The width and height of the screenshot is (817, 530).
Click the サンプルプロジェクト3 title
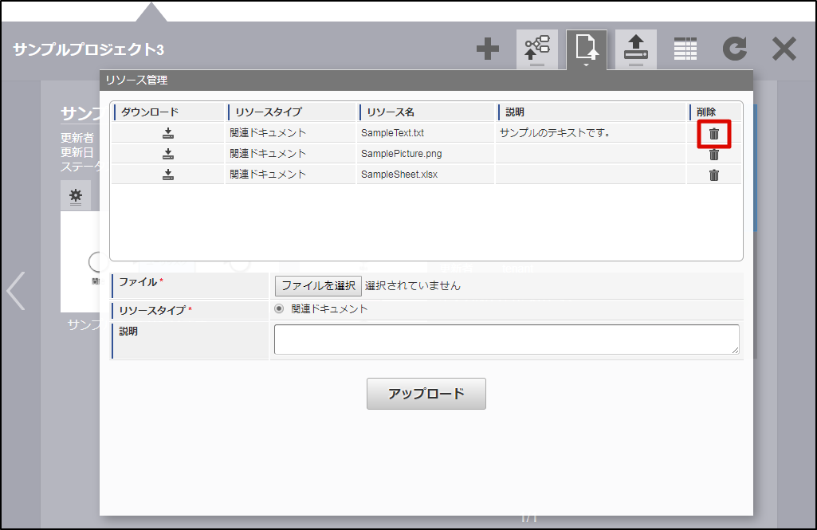(x=88, y=49)
